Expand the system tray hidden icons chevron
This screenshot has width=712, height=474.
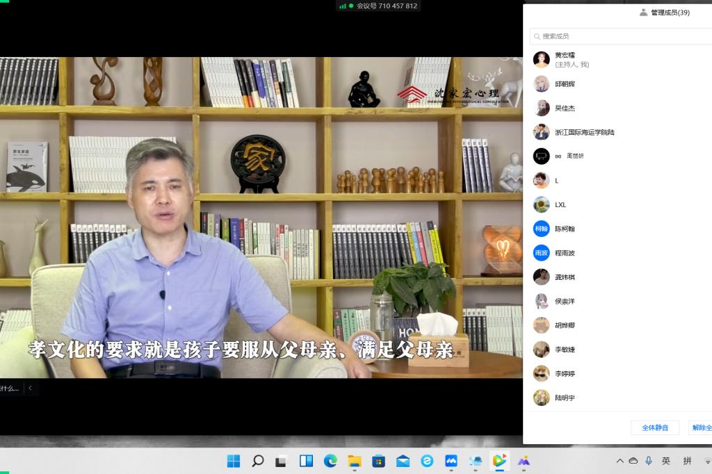pyautogui.click(x=620, y=461)
